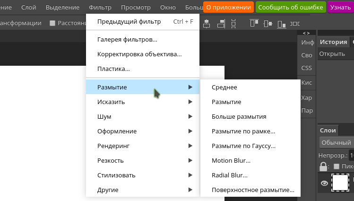The height and width of the screenshot is (201, 354).
Task: Open Размытие по рамке...
Action: tap(250, 131)
